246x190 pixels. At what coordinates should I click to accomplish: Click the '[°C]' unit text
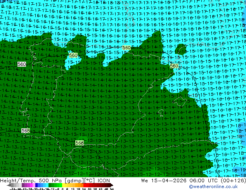pos(89,181)
